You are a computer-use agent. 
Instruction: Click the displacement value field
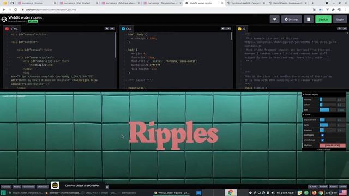click(341, 120)
